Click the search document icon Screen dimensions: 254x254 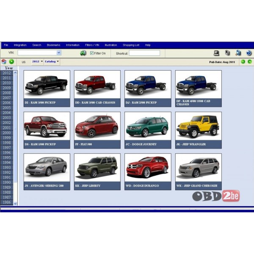238,53
